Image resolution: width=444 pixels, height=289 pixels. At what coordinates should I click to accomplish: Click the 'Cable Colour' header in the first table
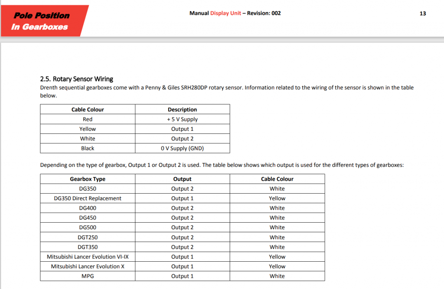(88, 110)
